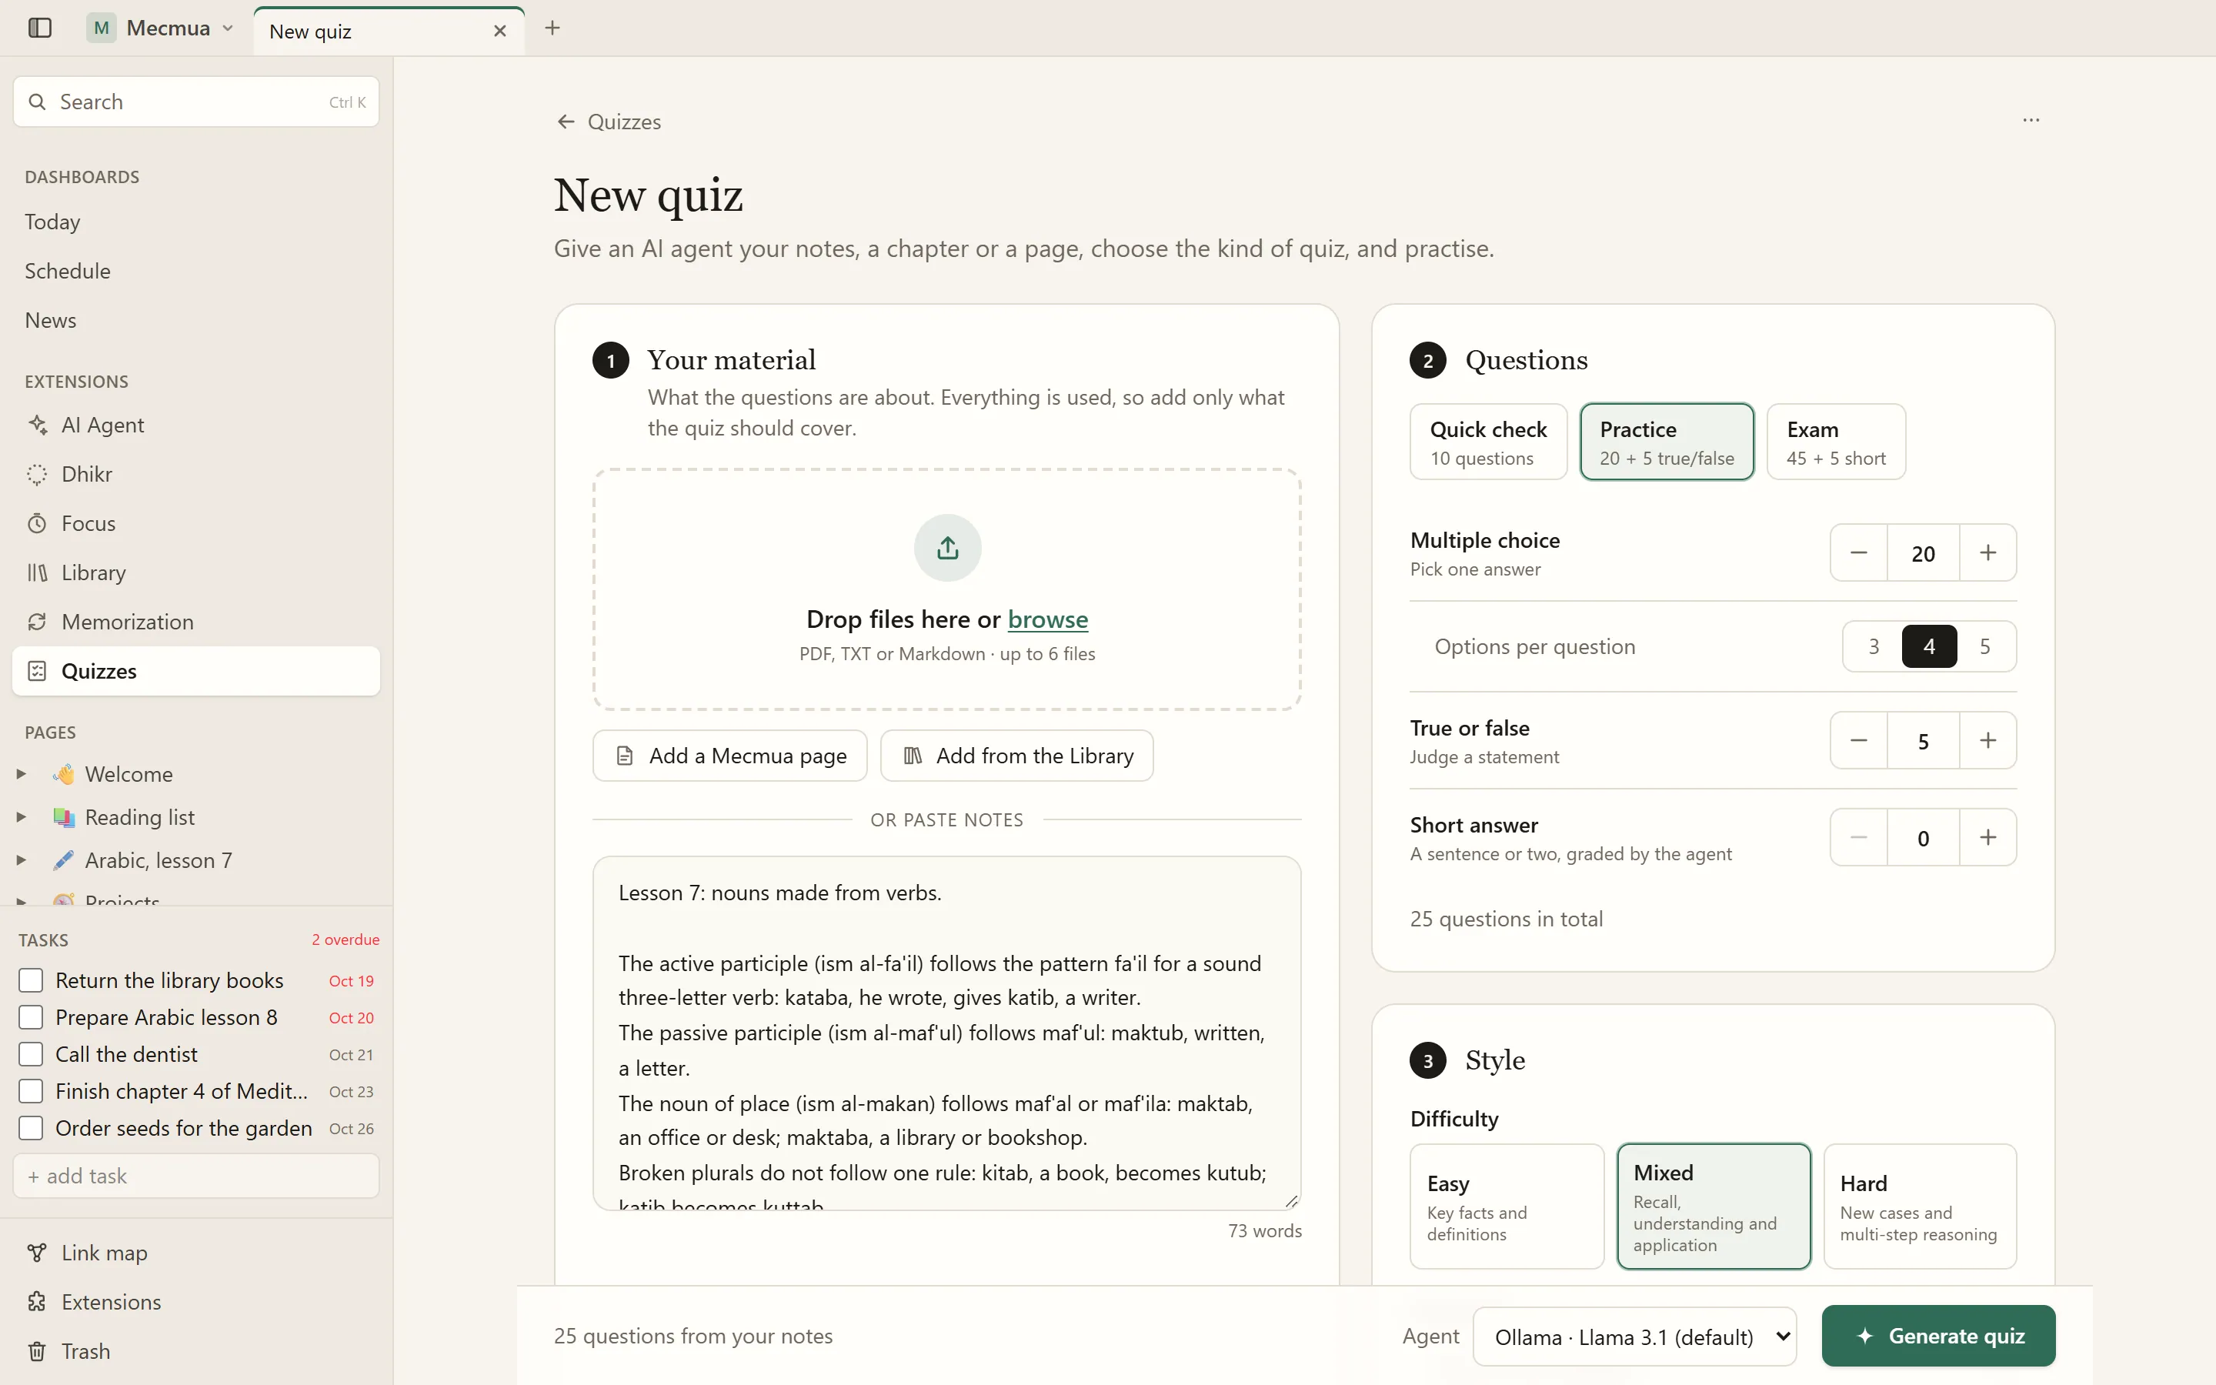The height and width of the screenshot is (1385, 2216).
Task: Open the new tab plus icon
Action: pos(552,28)
